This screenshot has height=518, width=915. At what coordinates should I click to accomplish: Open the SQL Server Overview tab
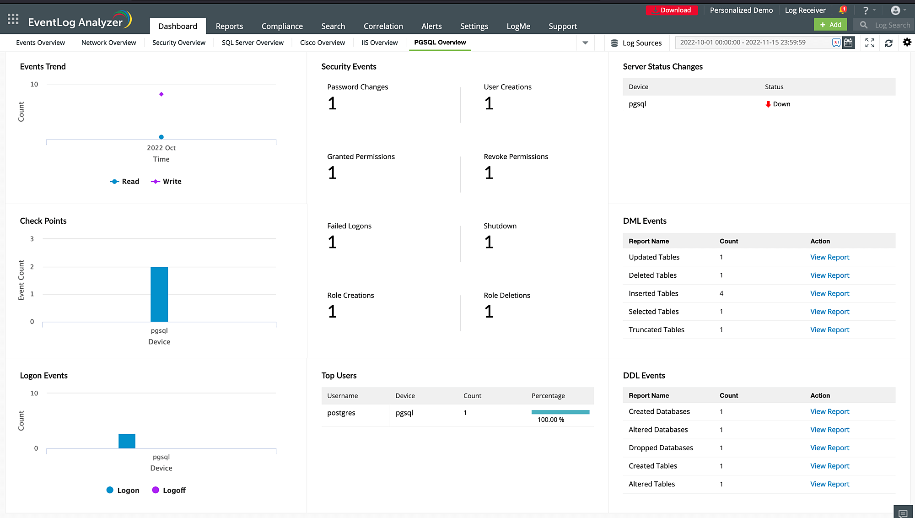click(x=253, y=43)
